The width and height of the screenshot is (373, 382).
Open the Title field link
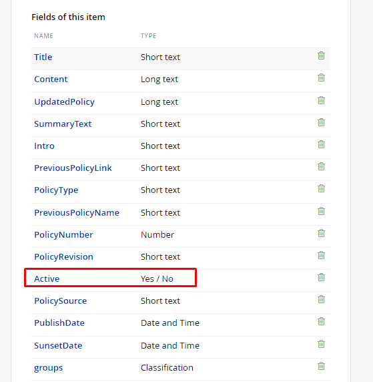[x=43, y=57]
